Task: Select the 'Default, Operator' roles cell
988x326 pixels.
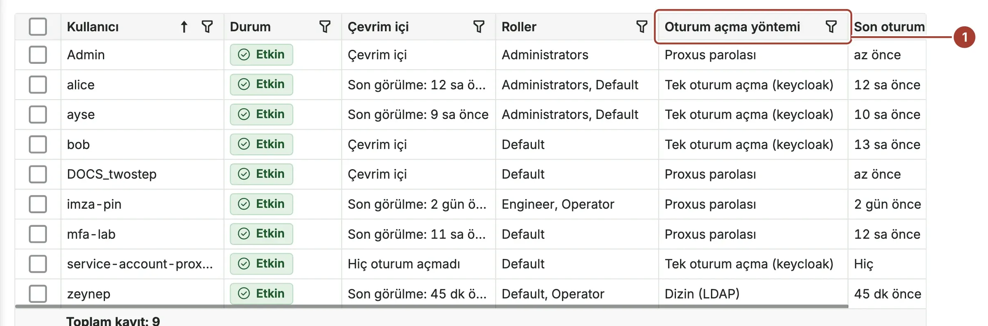Action: [x=553, y=294]
